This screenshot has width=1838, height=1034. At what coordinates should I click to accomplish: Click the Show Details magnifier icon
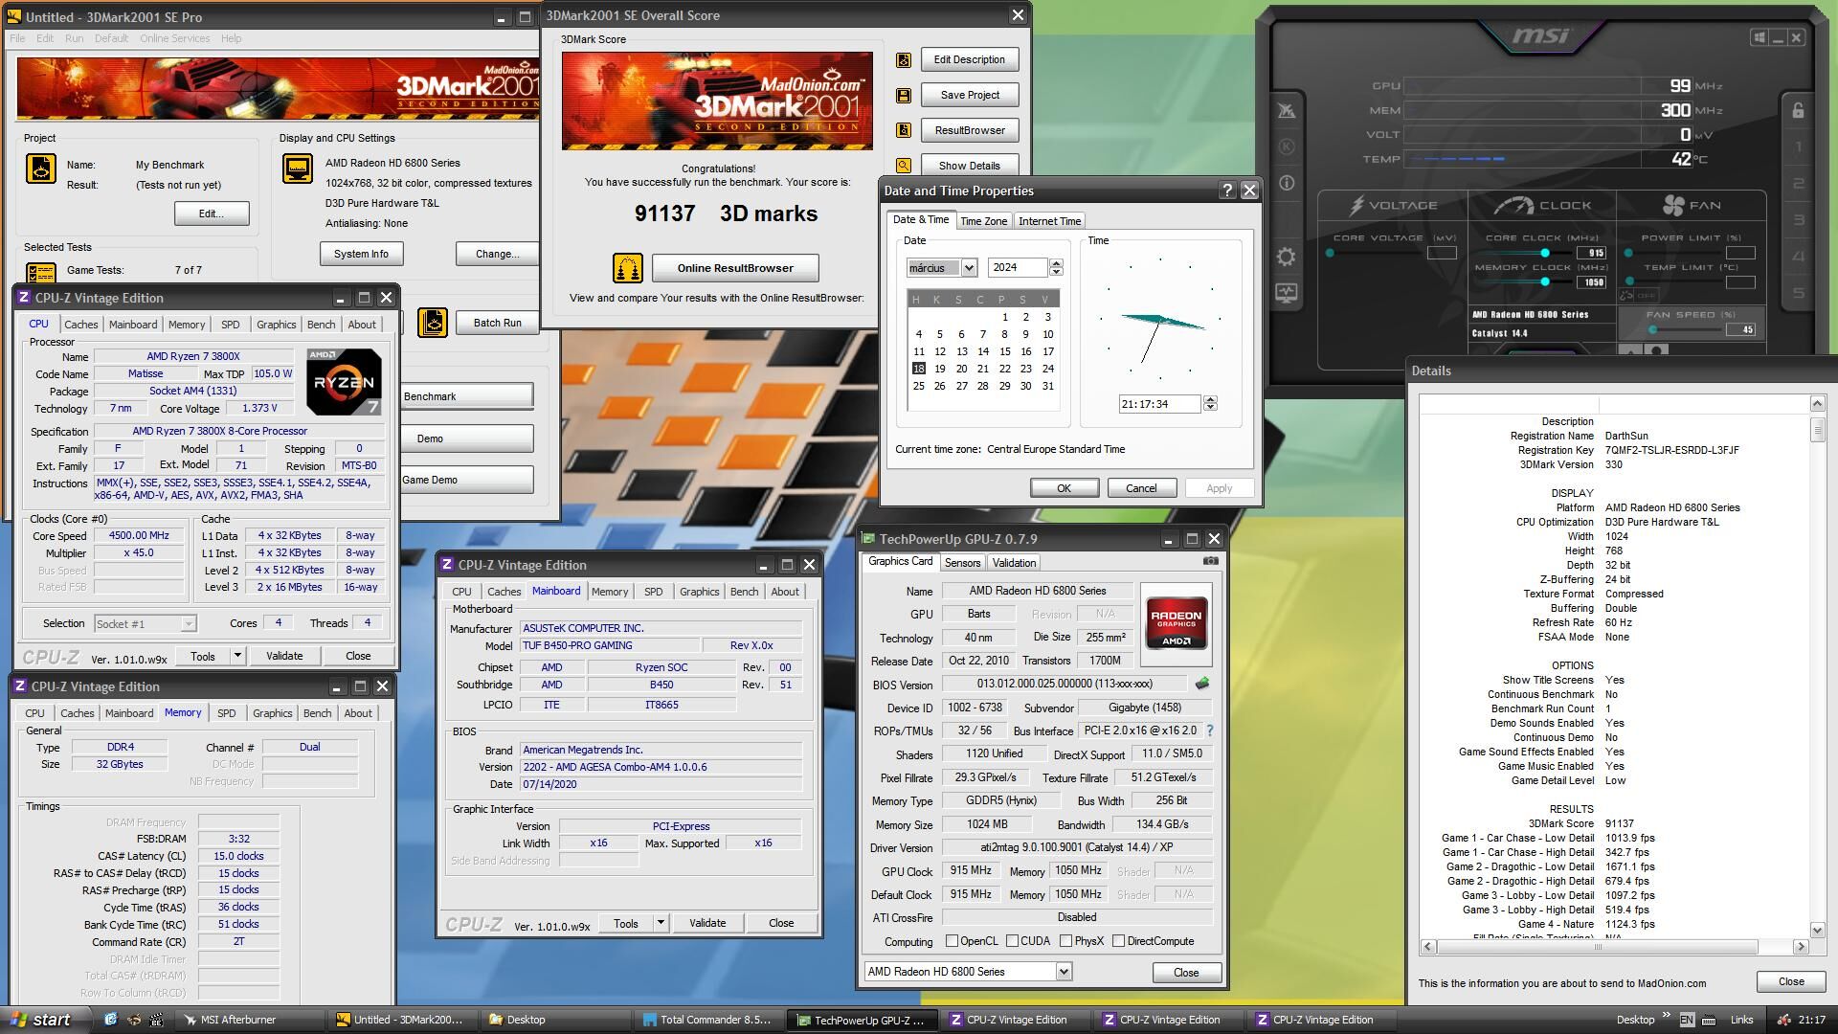click(903, 166)
